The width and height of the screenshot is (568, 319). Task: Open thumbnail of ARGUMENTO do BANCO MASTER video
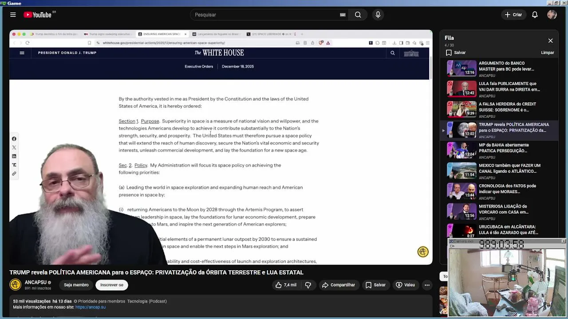(461, 68)
